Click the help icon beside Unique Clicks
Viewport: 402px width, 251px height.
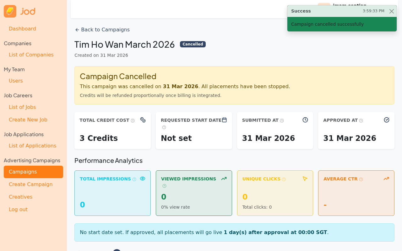pyautogui.click(x=284, y=179)
